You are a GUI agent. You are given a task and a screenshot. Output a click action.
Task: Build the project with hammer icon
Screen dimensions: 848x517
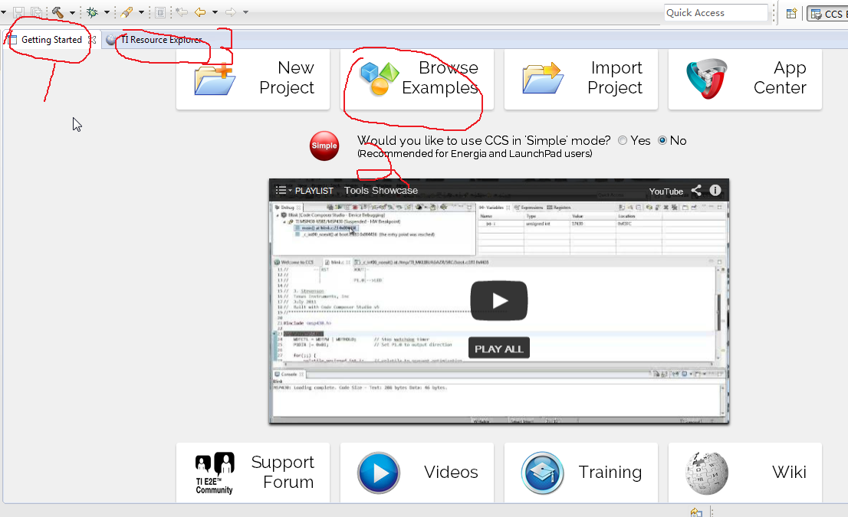(x=58, y=12)
